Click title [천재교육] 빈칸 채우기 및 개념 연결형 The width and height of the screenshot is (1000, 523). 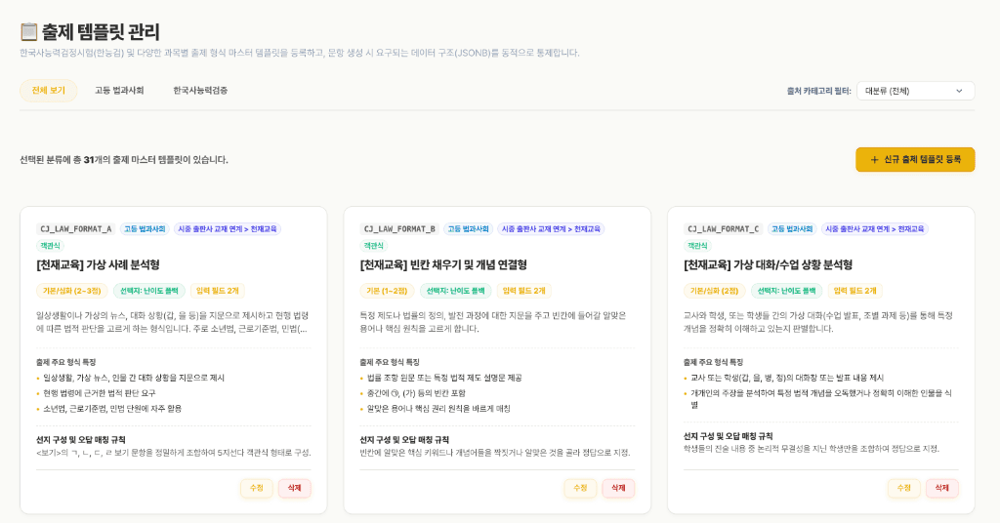point(444,264)
